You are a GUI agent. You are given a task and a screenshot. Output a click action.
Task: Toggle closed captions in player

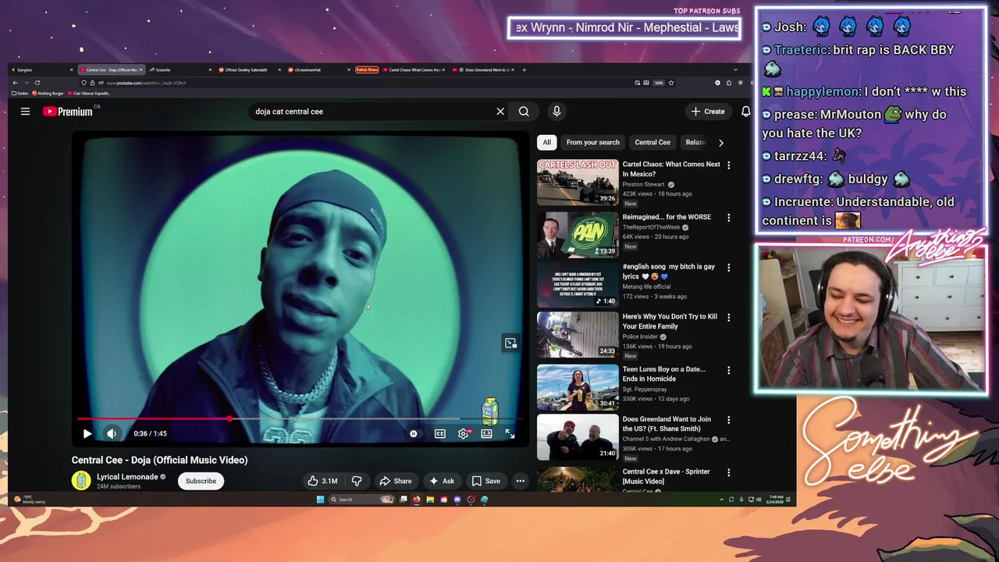tap(440, 433)
